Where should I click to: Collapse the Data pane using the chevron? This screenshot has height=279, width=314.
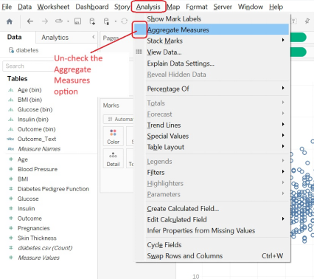pos(94,37)
